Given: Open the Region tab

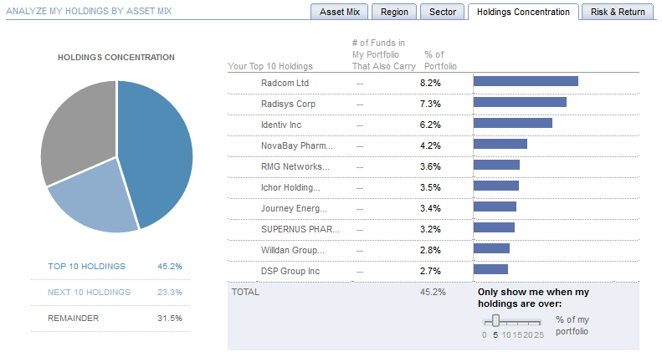Looking at the screenshot, I should tap(394, 12).
